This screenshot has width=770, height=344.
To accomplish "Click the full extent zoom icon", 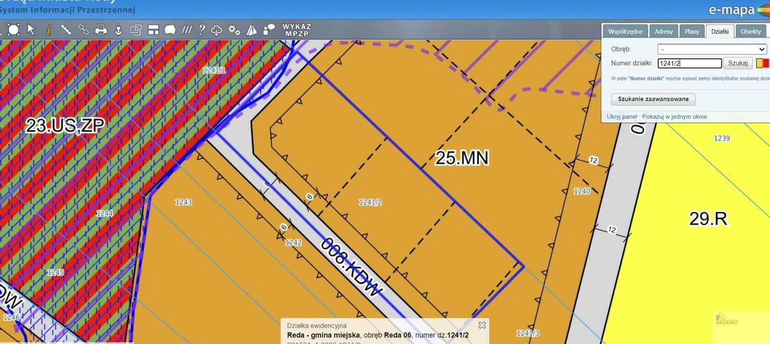I will [13, 30].
